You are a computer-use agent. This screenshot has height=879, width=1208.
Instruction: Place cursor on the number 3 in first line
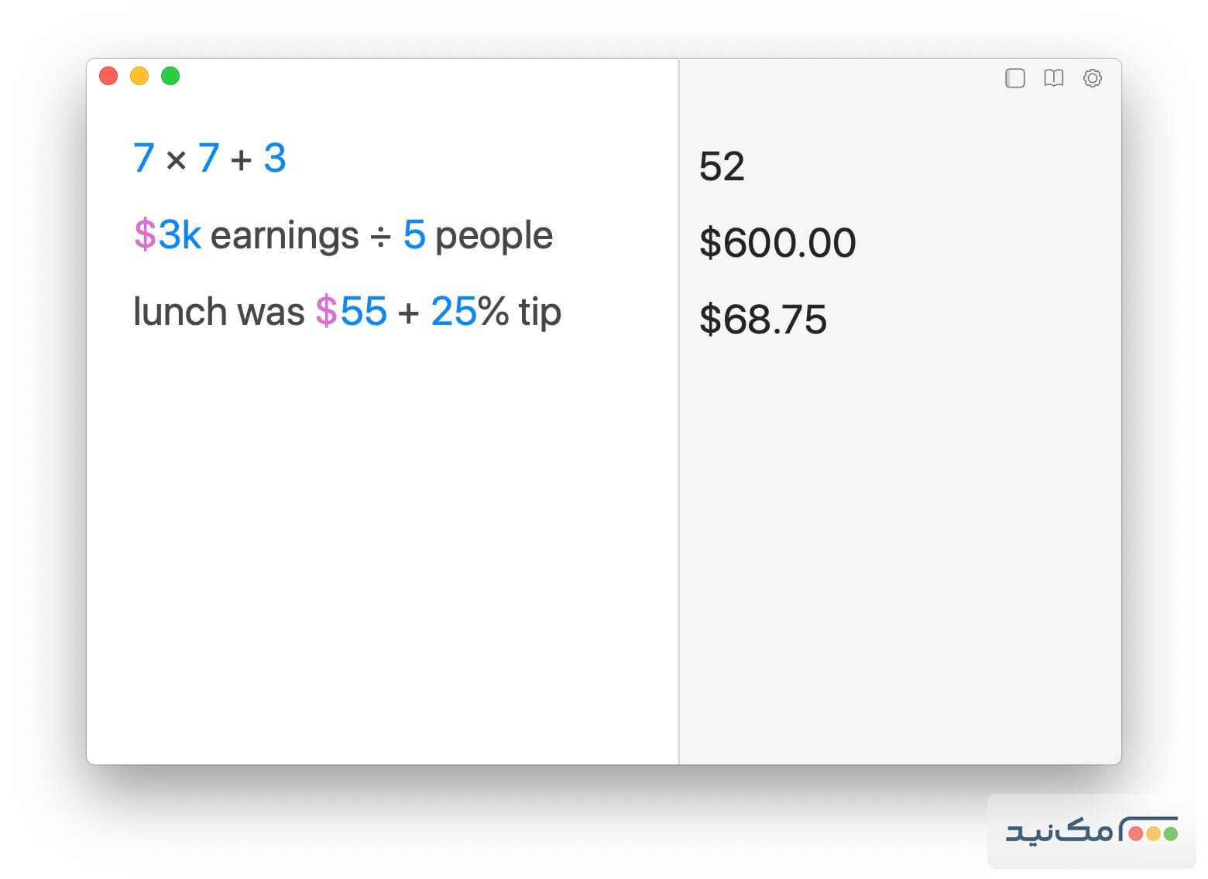275,159
